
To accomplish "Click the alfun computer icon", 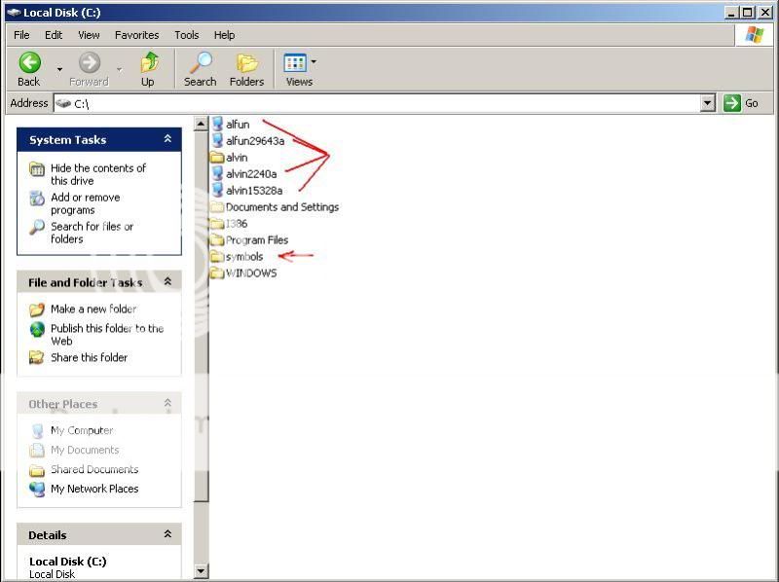I will coord(217,124).
